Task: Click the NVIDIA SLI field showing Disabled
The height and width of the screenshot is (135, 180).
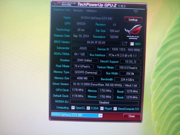Action: [104, 102]
